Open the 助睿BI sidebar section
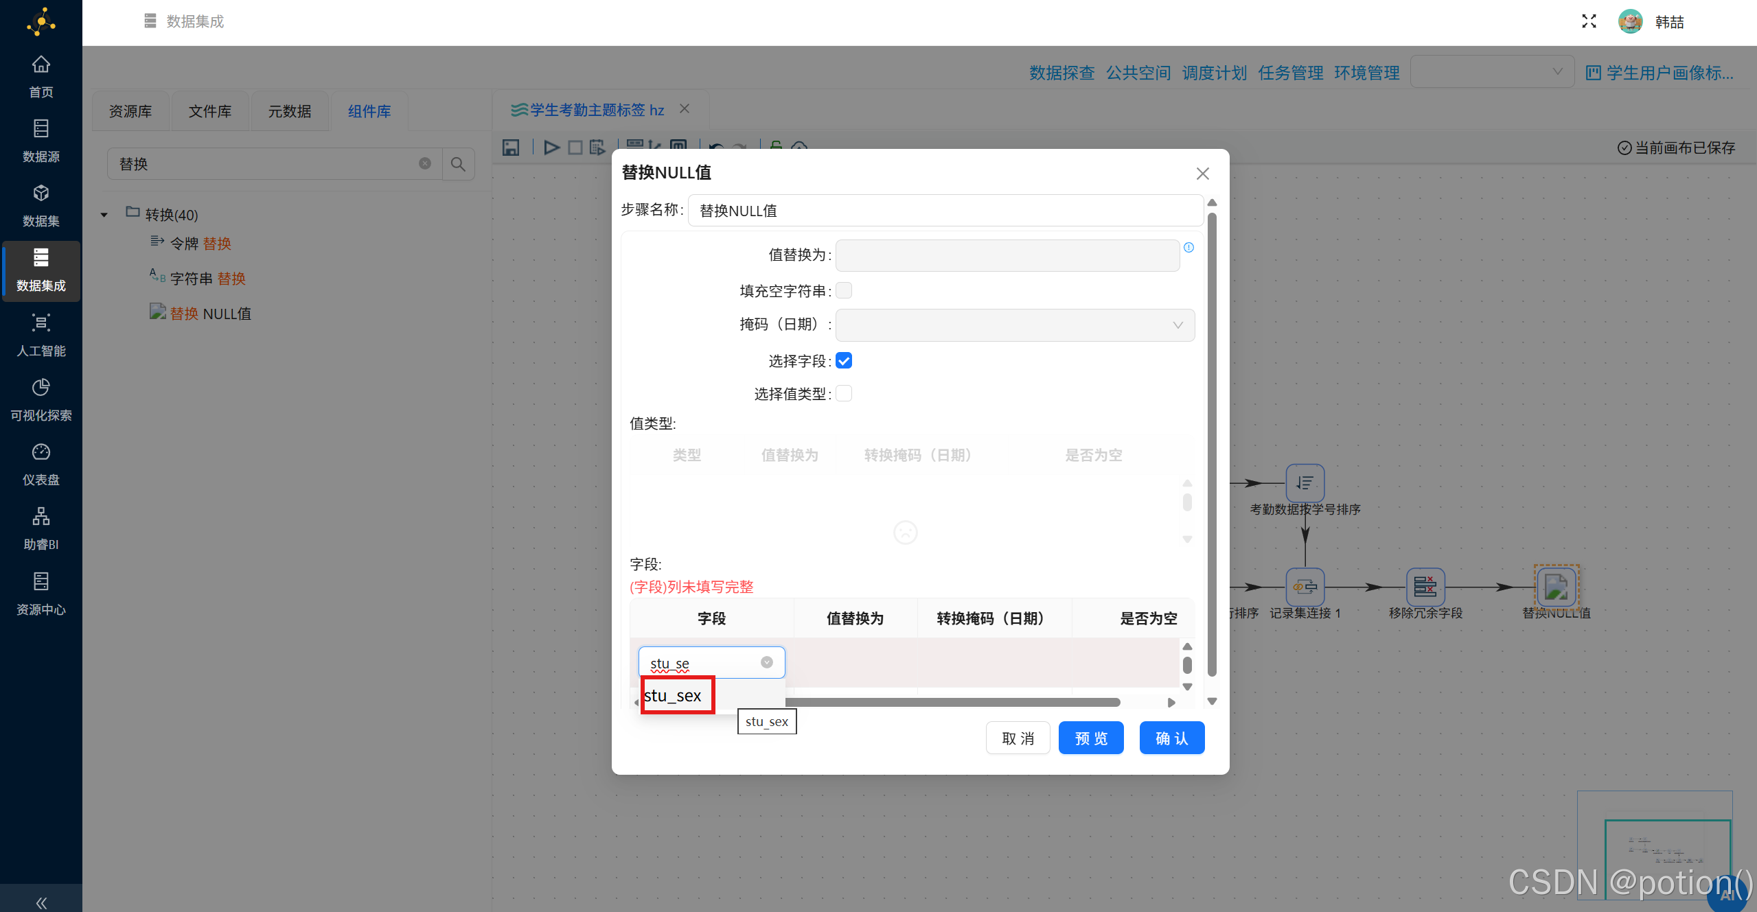 pyautogui.click(x=41, y=528)
